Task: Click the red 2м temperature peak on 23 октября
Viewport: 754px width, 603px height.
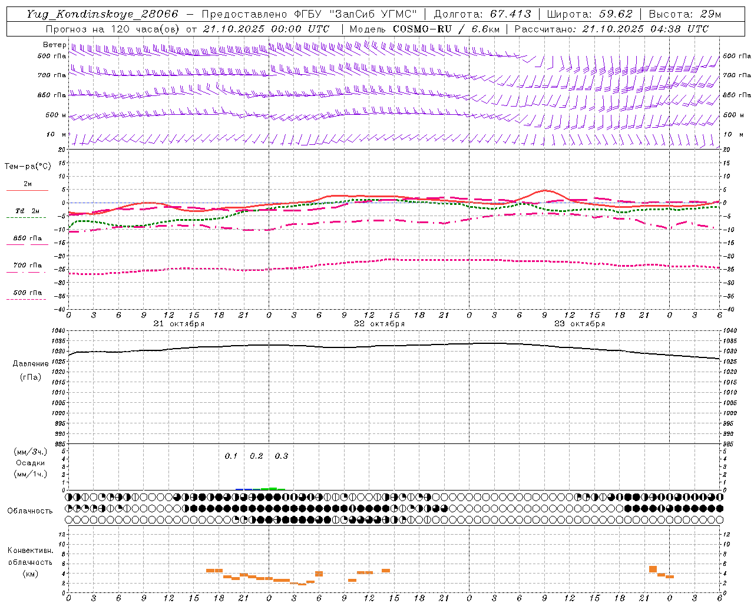Action: 545,190
